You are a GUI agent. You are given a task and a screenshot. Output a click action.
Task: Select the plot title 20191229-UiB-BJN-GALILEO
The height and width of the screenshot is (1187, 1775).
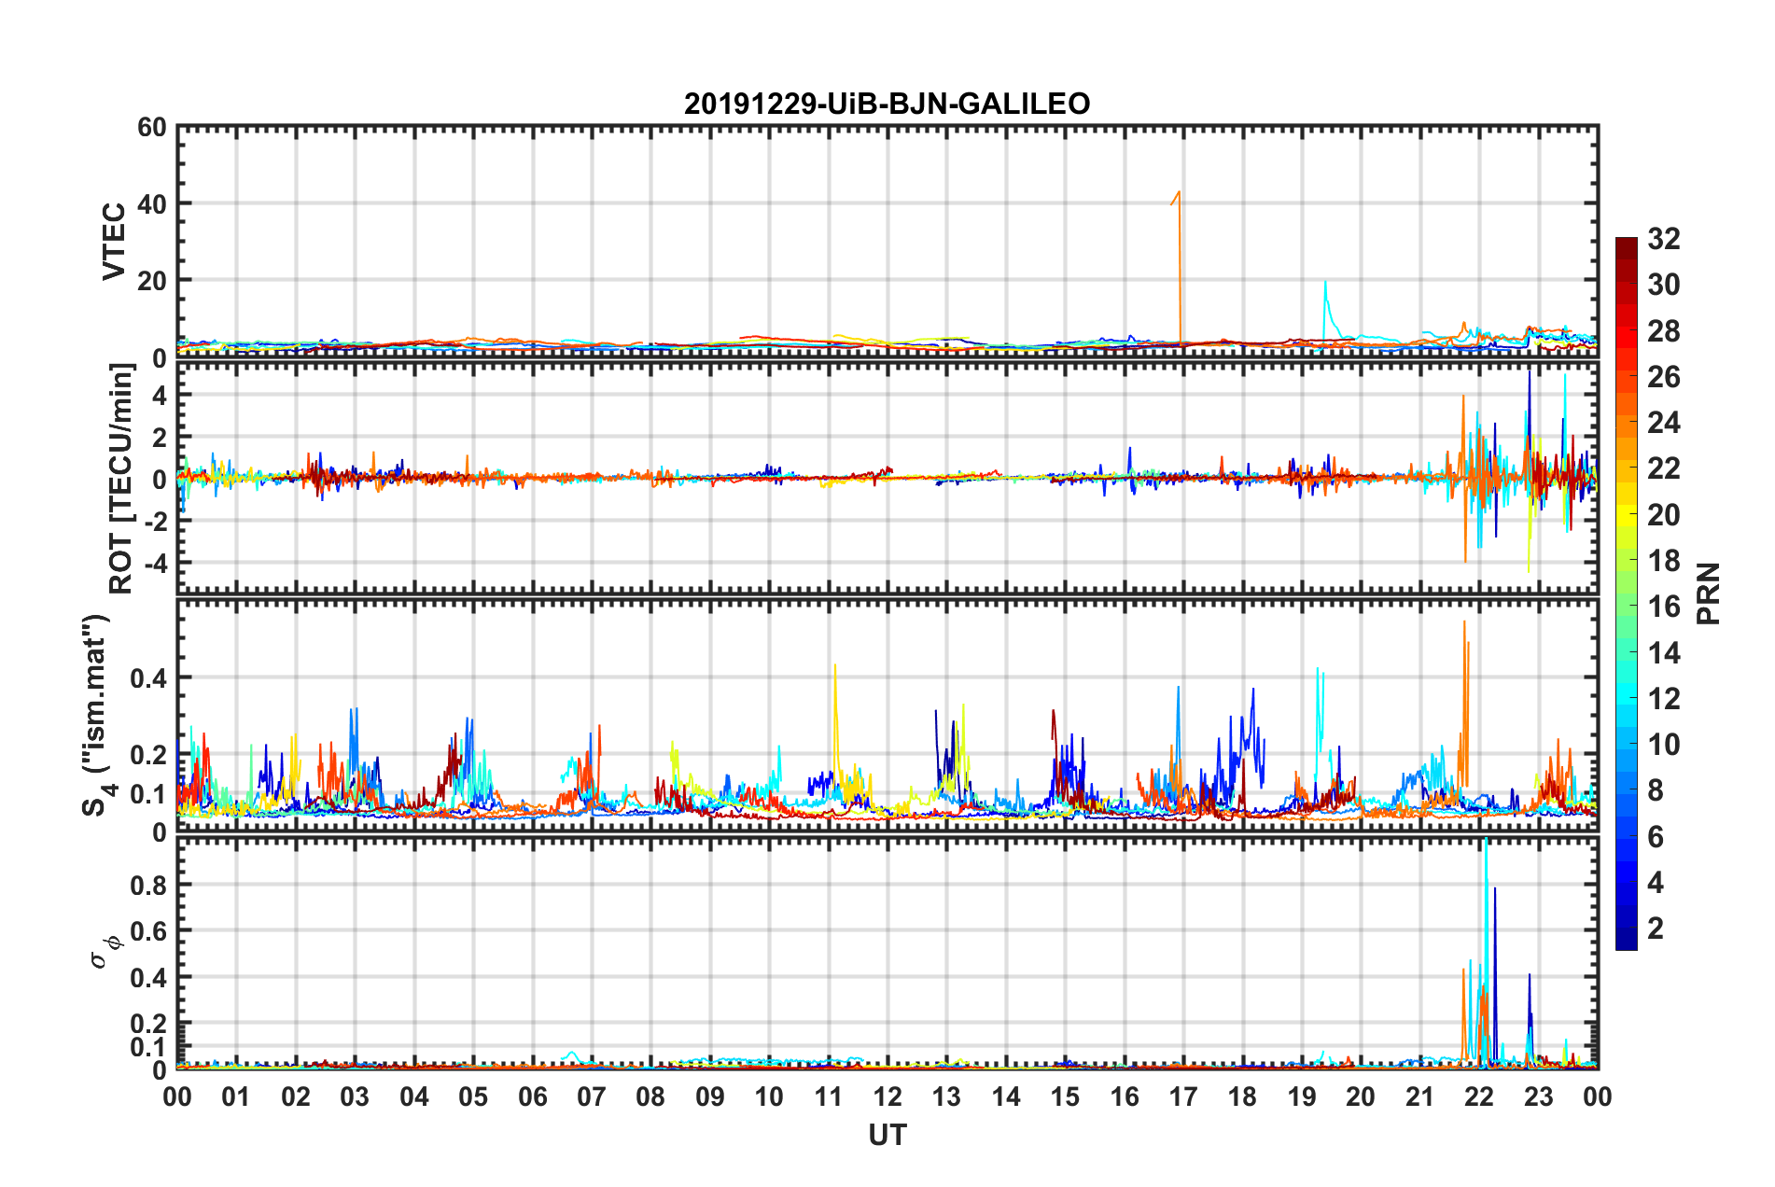pyautogui.click(x=887, y=103)
